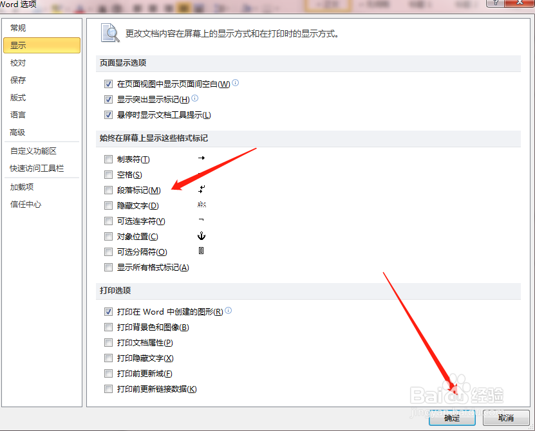This screenshot has width=535, height=431.
Task: Check 打印前更新链接数据(K) checkbox
Action: click(x=108, y=389)
